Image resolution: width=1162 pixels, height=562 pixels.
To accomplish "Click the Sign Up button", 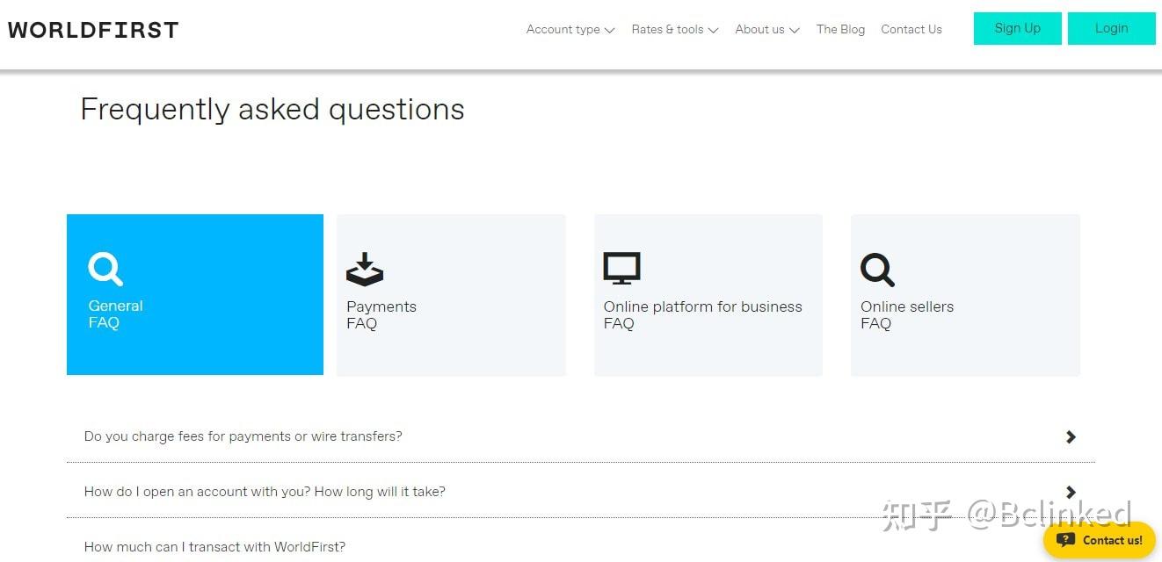I will (1018, 28).
